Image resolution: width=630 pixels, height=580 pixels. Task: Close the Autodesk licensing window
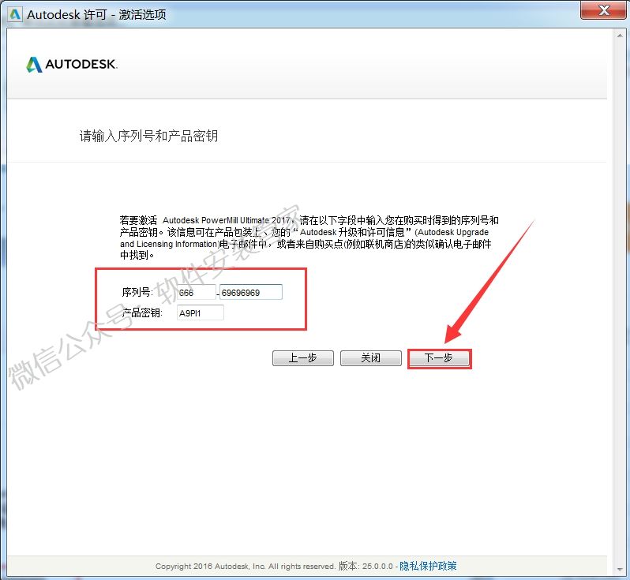point(602,11)
